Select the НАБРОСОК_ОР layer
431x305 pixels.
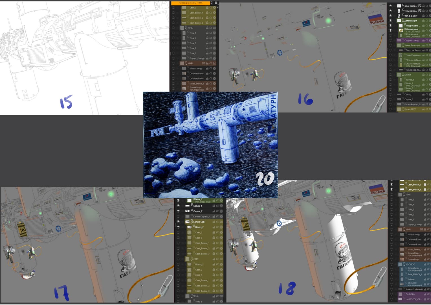pyautogui.click(x=414, y=299)
